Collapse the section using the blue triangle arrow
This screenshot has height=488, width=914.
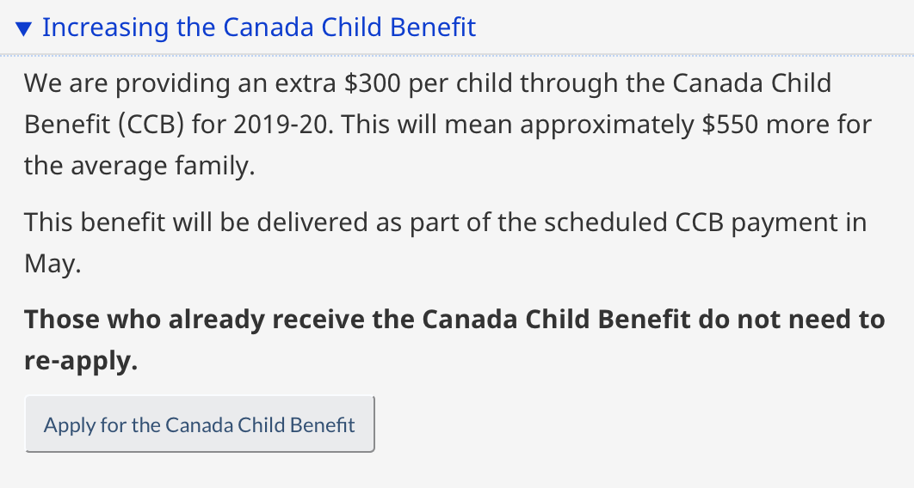tap(23, 28)
